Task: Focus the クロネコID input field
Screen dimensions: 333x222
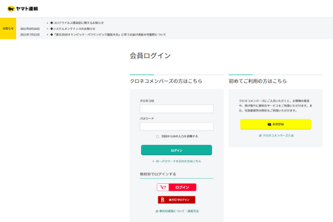Action: coord(176,109)
